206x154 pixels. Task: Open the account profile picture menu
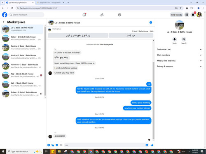click(199, 15)
